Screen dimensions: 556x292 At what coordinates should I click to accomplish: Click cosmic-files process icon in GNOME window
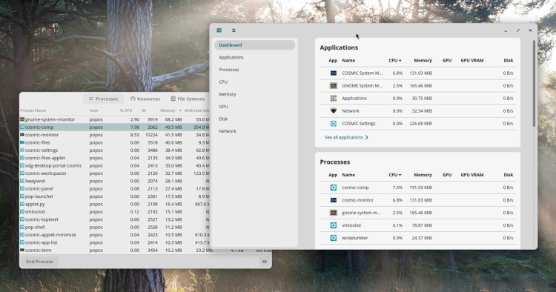pos(22,142)
